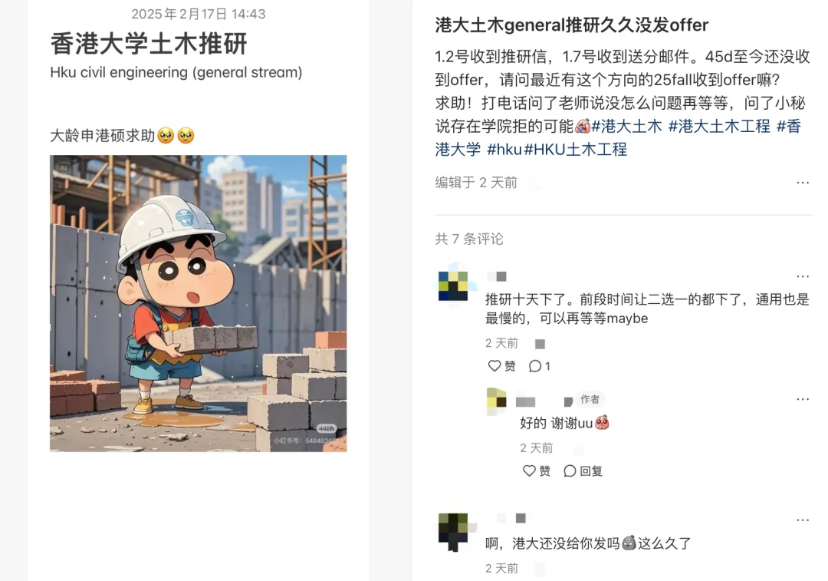
Task: Open the #HKU土木工程 hashtag
Action: pos(576,149)
